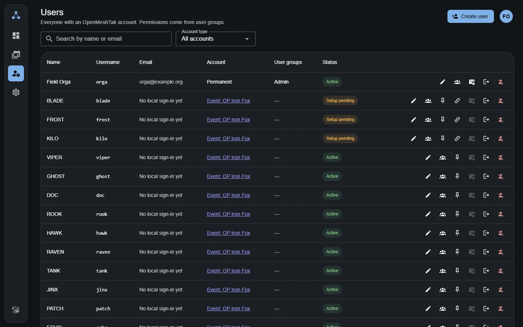523x327 pixels.
Task: Click the raven username cell
Action: [x=103, y=252]
